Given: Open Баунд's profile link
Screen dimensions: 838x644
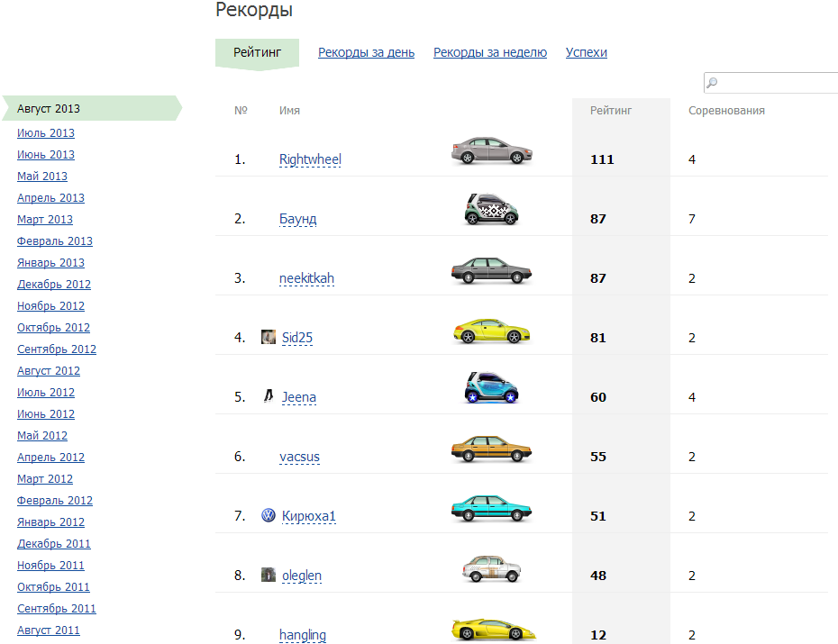Looking at the screenshot, I should [297, 218].
